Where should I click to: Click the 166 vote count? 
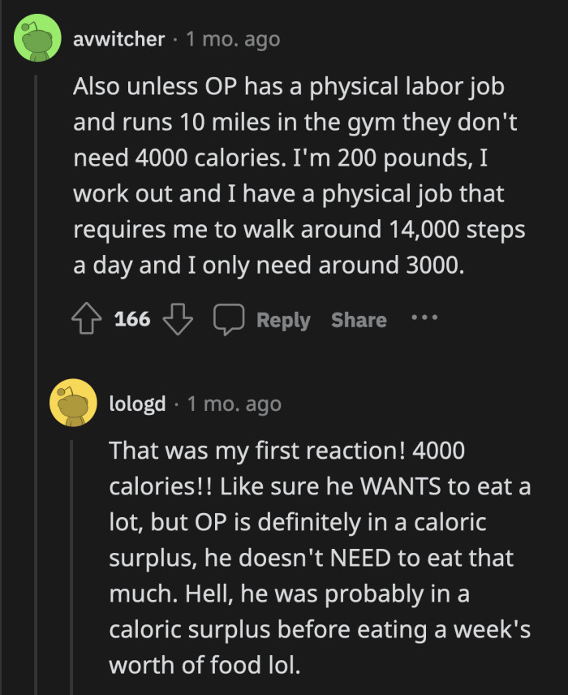point(131,319)
